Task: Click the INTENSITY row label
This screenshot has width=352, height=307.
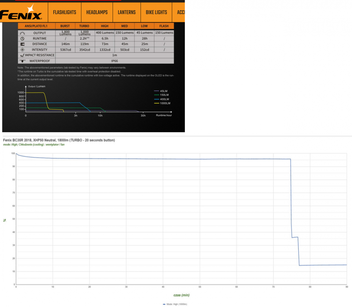Action: [x=40, y=50]
